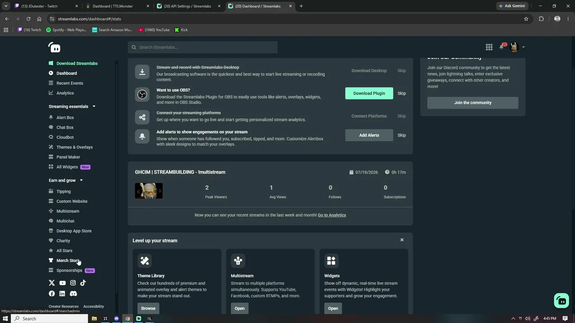The height and width of the screenshot is (323, 575).
Task: Click Open under the Widgets card
Action: [333, 308]
